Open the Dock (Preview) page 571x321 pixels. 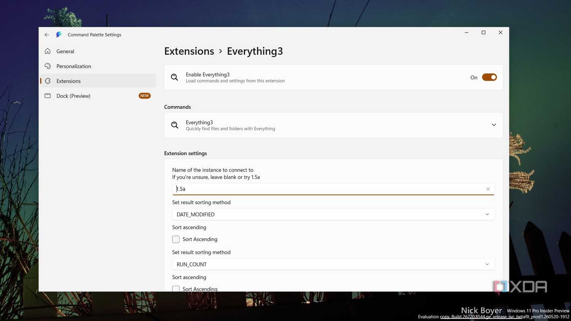click(98, 96)
